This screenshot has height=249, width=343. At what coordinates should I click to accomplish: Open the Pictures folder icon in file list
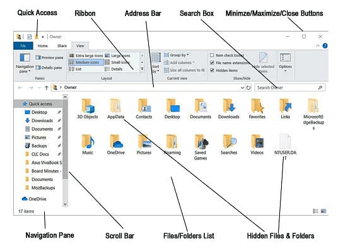click(x=144, y=145)
